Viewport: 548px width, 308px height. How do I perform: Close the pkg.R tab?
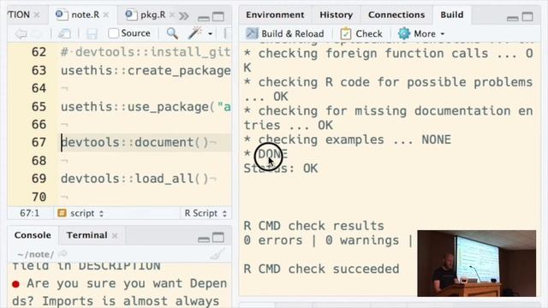click(x=172, y=15)
